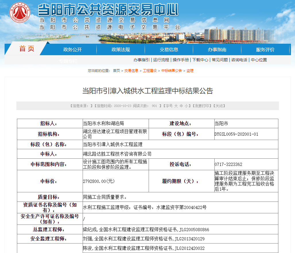Open 常见问题 page
Image resolution: width=295 pixels, height=253 pixels.
coord(220,60)
